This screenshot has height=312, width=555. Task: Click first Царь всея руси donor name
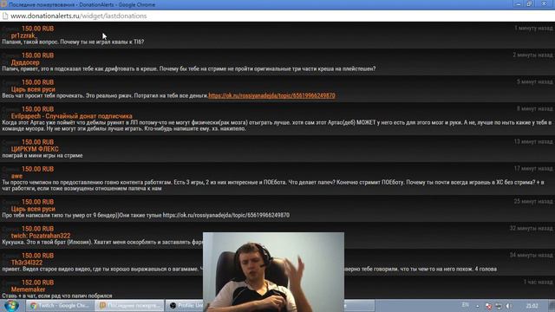pos(33,89)
